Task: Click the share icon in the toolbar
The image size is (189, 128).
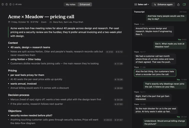Action: point(178,5)
